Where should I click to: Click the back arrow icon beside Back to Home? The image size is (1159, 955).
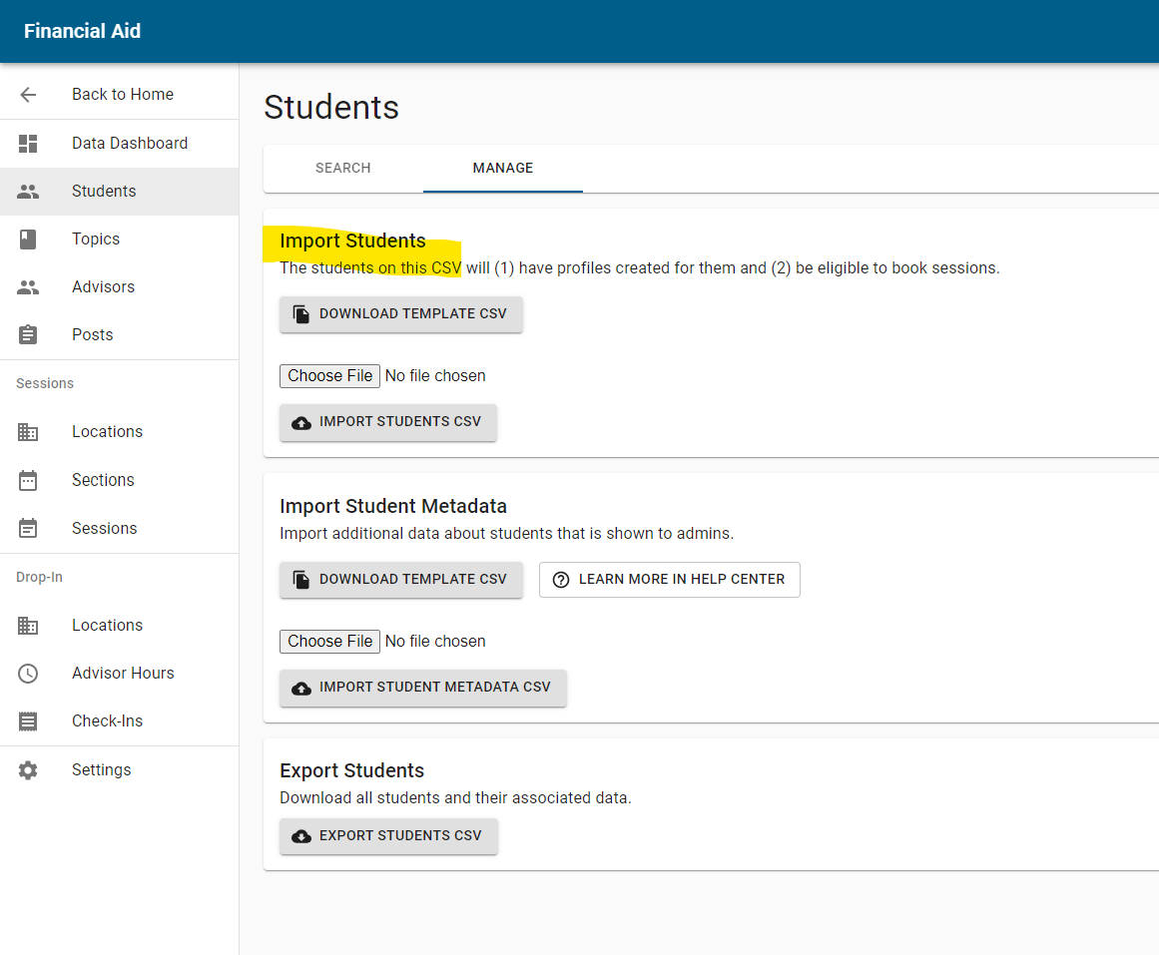28,95
